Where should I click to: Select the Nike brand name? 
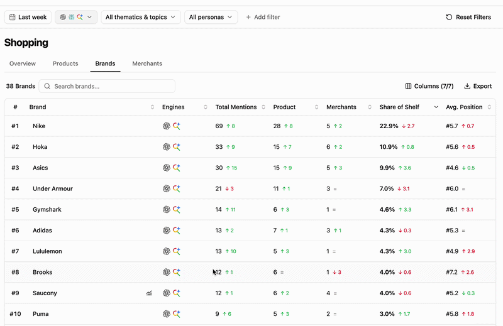[39, 126]
